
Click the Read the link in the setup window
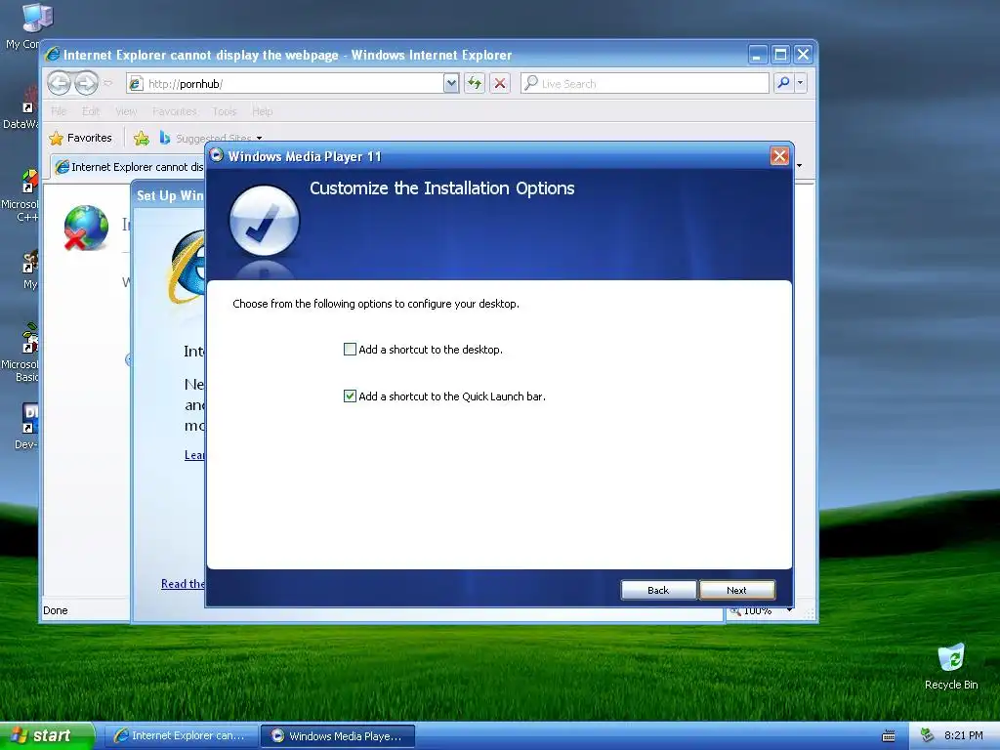pyautogui.click(x=183, y=584)
